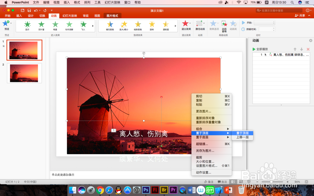Open Photoshop from the Dock
Screen dimensions: 314x196
(146, 190)
